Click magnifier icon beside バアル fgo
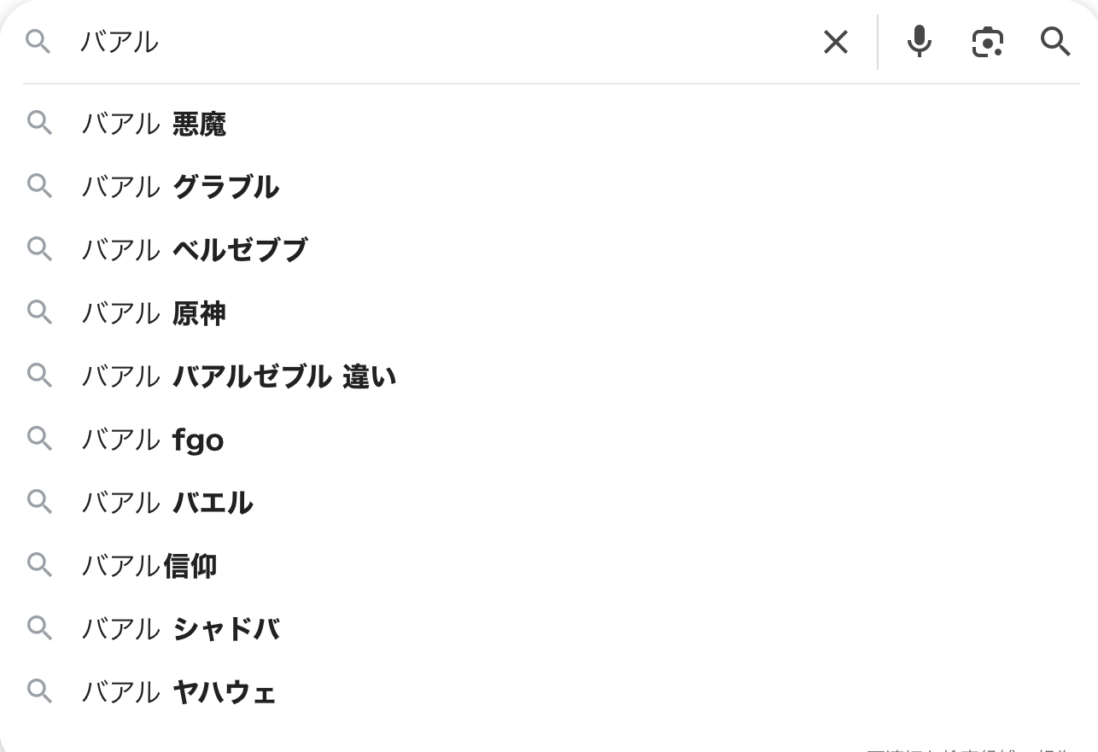The width and height of the screenshot is (1098, 752). tap(39, 439)
